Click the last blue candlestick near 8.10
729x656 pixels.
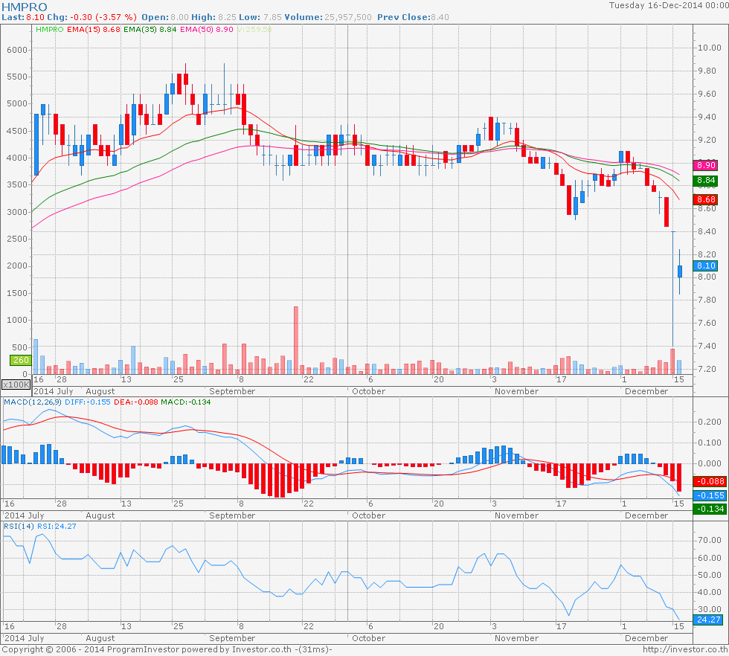[x=680, y=271]
